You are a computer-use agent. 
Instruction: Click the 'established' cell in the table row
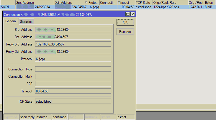(144, 7)
